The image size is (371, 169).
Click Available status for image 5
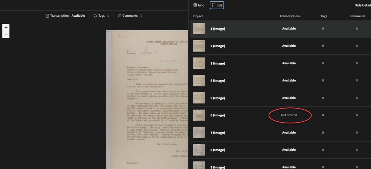point(289,98)
